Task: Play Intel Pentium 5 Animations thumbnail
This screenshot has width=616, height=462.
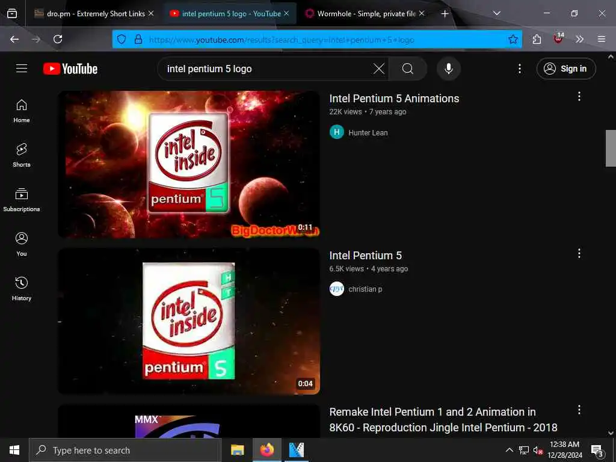Action: coord(189,164)
